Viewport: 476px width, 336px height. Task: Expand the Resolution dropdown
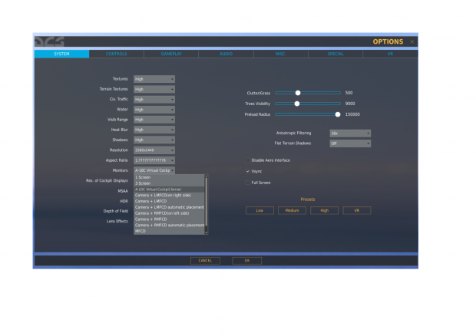[x=154, y=150]
